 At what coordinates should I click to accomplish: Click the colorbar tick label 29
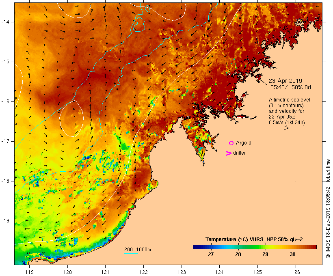(265, 254)
